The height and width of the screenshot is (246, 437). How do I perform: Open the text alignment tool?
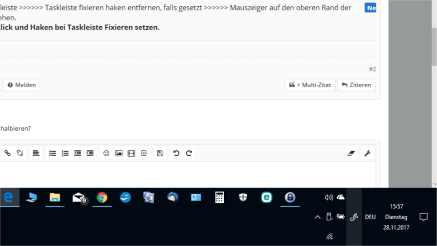(x=36, y=153)
